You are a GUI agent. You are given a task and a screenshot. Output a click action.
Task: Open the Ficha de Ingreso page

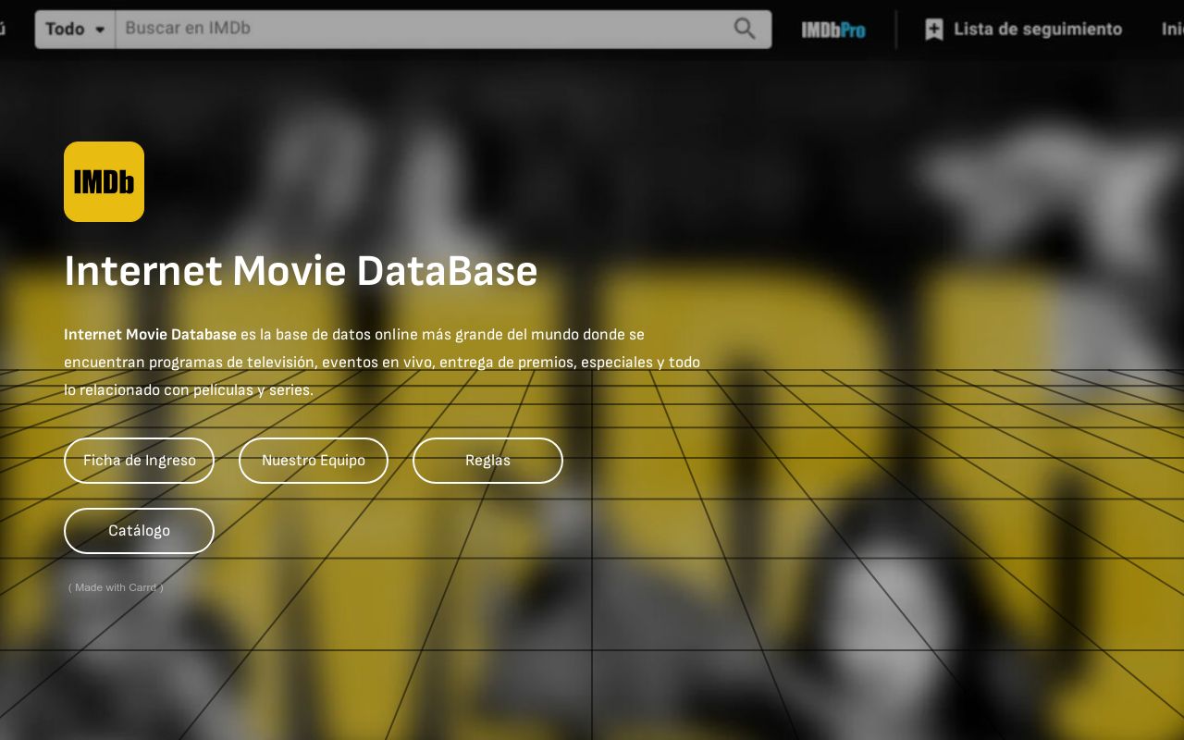139,461
